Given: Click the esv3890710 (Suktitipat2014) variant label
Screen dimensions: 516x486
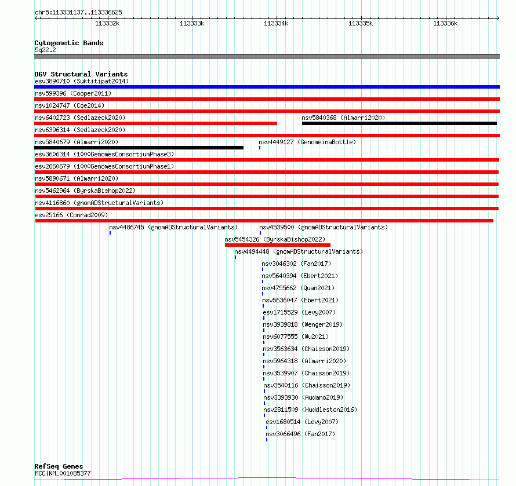Looking at the screenshot, I should [82, 81].
